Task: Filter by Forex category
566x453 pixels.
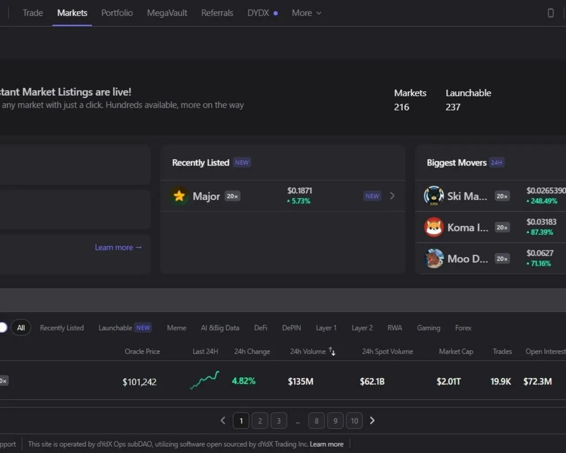Action: pyautogui.click(x=463, y=328)
